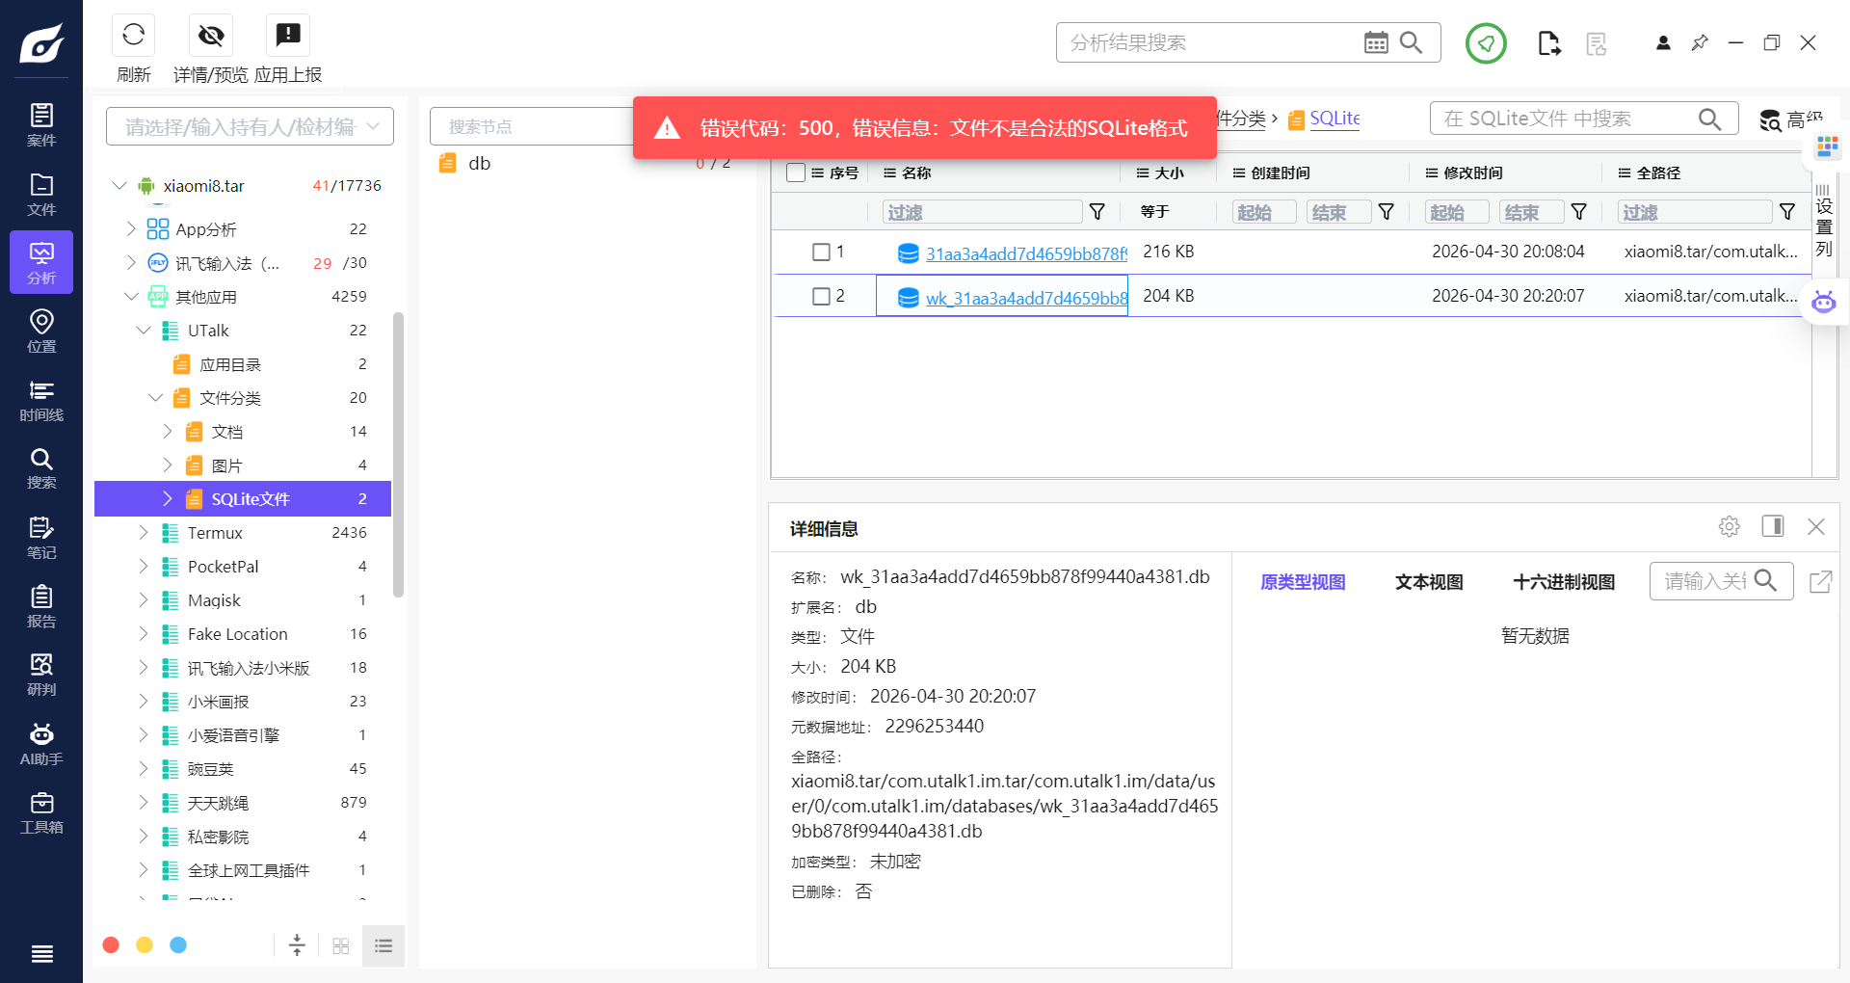Viewport: 1850px width, 983px height.
Task: Click the green circular shield icon
Action: tap(1486, 43)
